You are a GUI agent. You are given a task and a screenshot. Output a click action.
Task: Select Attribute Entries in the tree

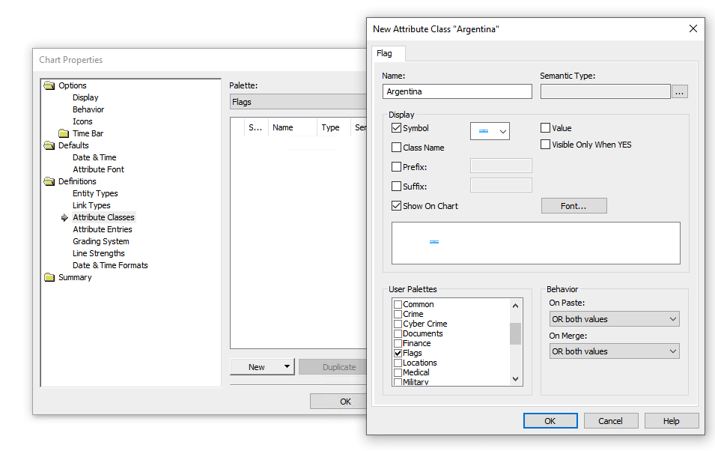(x=103, y=228)
